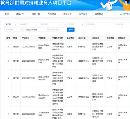Select the 项目公布 tab
The image size is (130, 119).
tap(67, 14)
